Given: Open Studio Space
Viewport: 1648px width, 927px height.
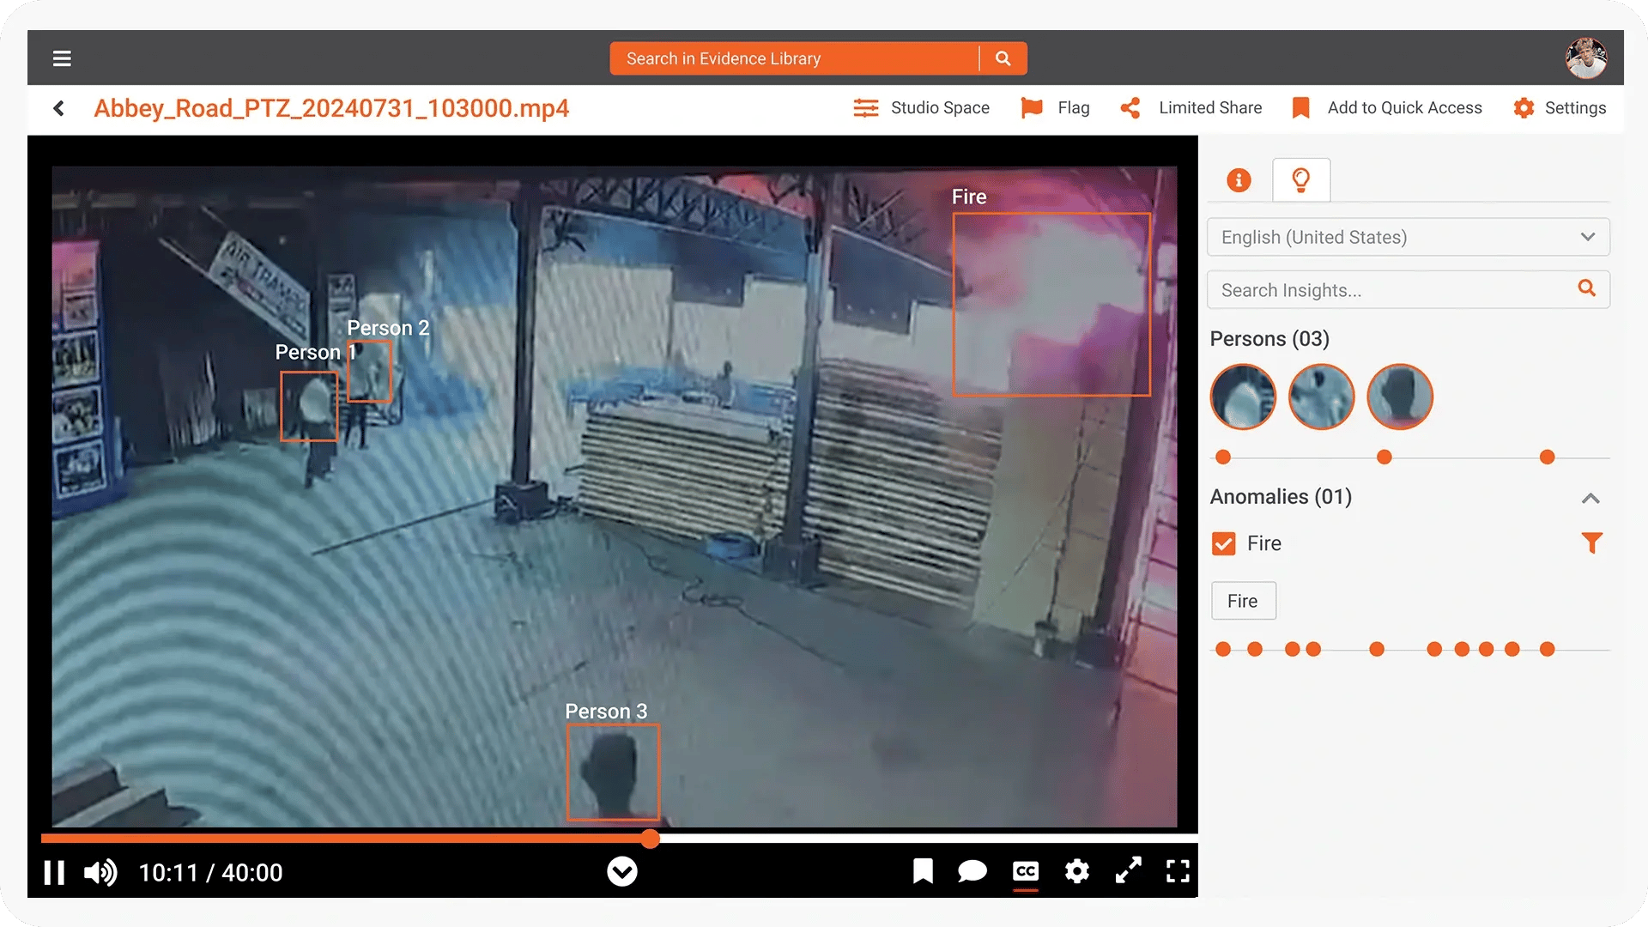Looking at the screenshot, I should click(x=921, y=108).
